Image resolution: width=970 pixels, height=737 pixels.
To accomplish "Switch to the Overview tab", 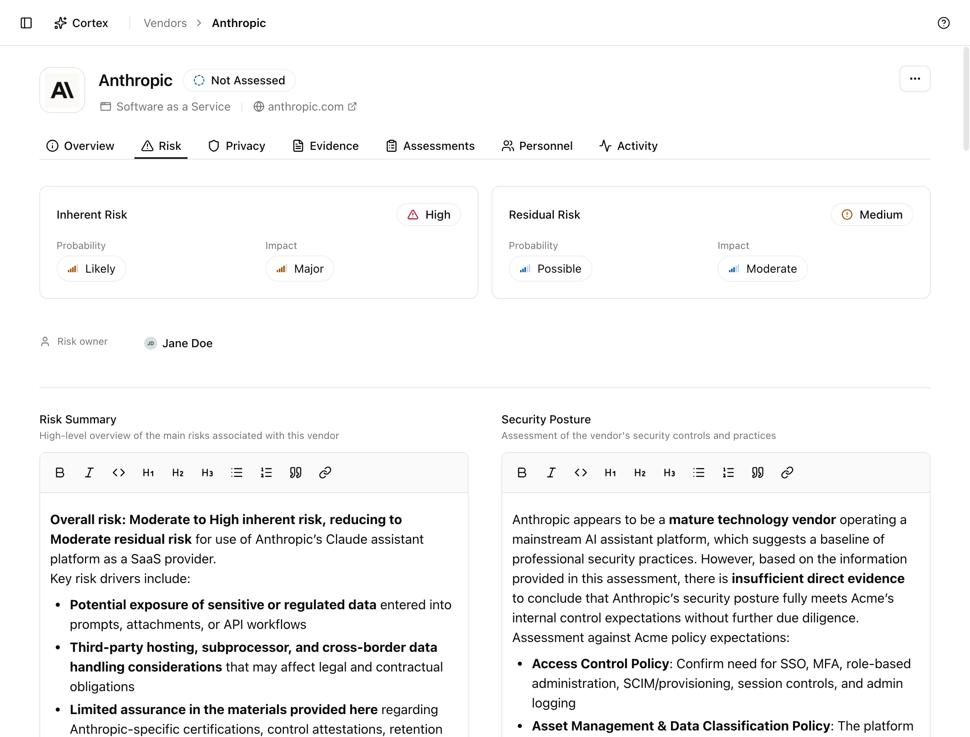I will point(80,146).
